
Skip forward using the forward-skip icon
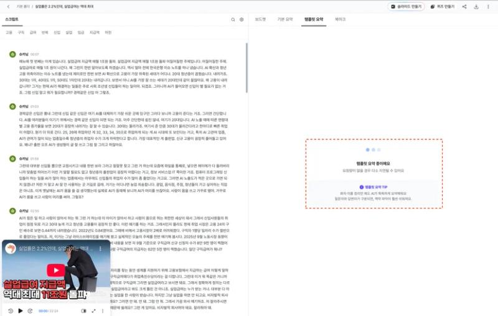(30, 311)
